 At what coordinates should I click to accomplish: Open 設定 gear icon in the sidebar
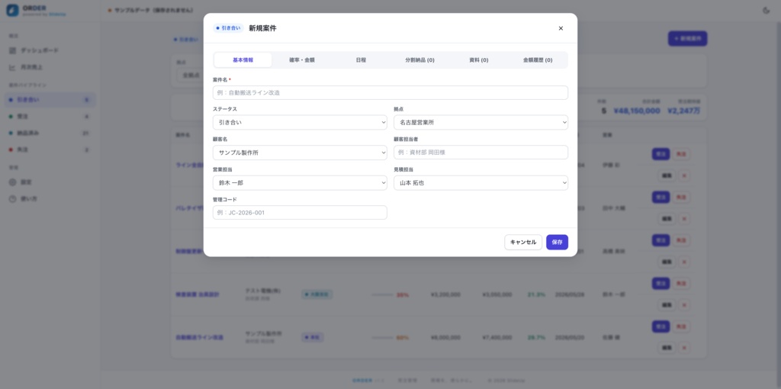pos(12,182)
